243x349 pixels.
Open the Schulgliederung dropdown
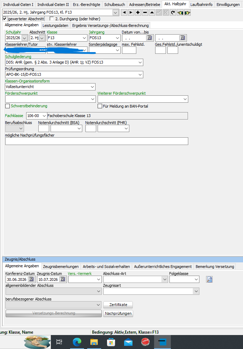pos(140,62)
